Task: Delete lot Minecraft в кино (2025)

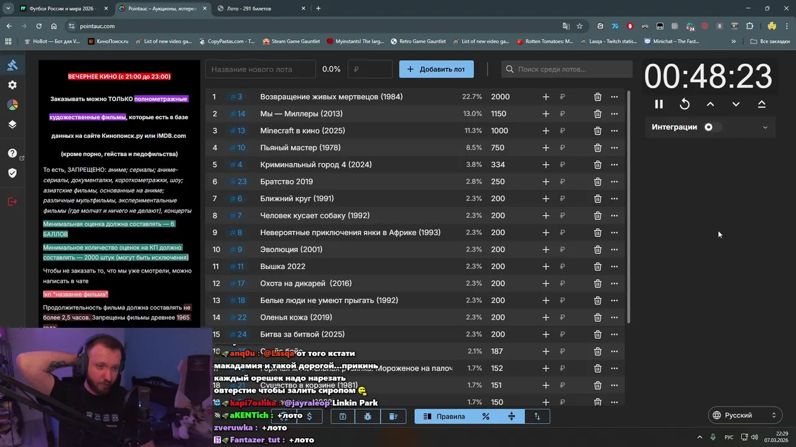Action: (598, 131)
